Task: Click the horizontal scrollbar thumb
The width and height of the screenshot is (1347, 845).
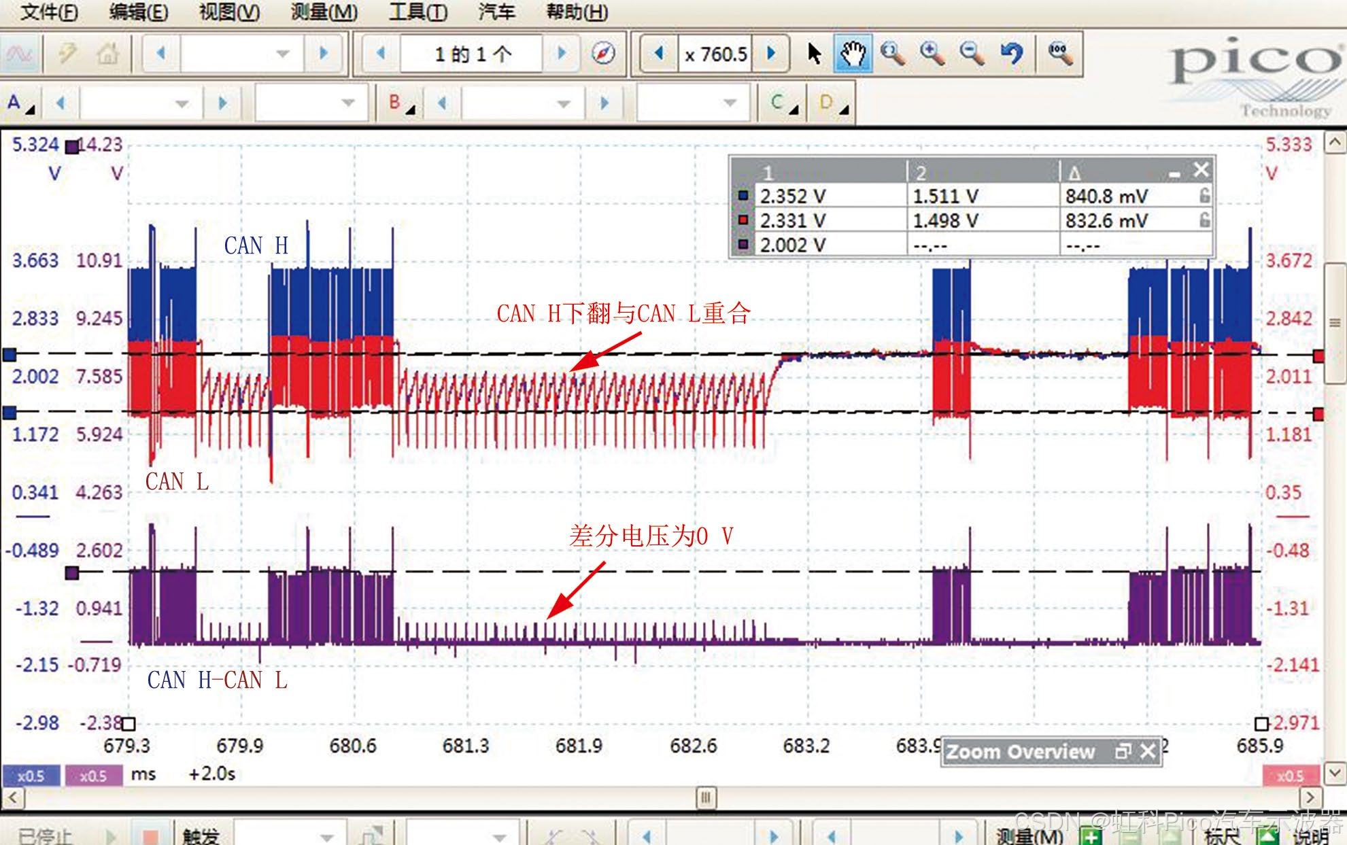Action: [x=706, y=797]
